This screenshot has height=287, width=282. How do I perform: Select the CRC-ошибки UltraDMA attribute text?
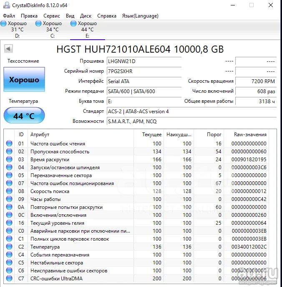click(x=56, y=279)
